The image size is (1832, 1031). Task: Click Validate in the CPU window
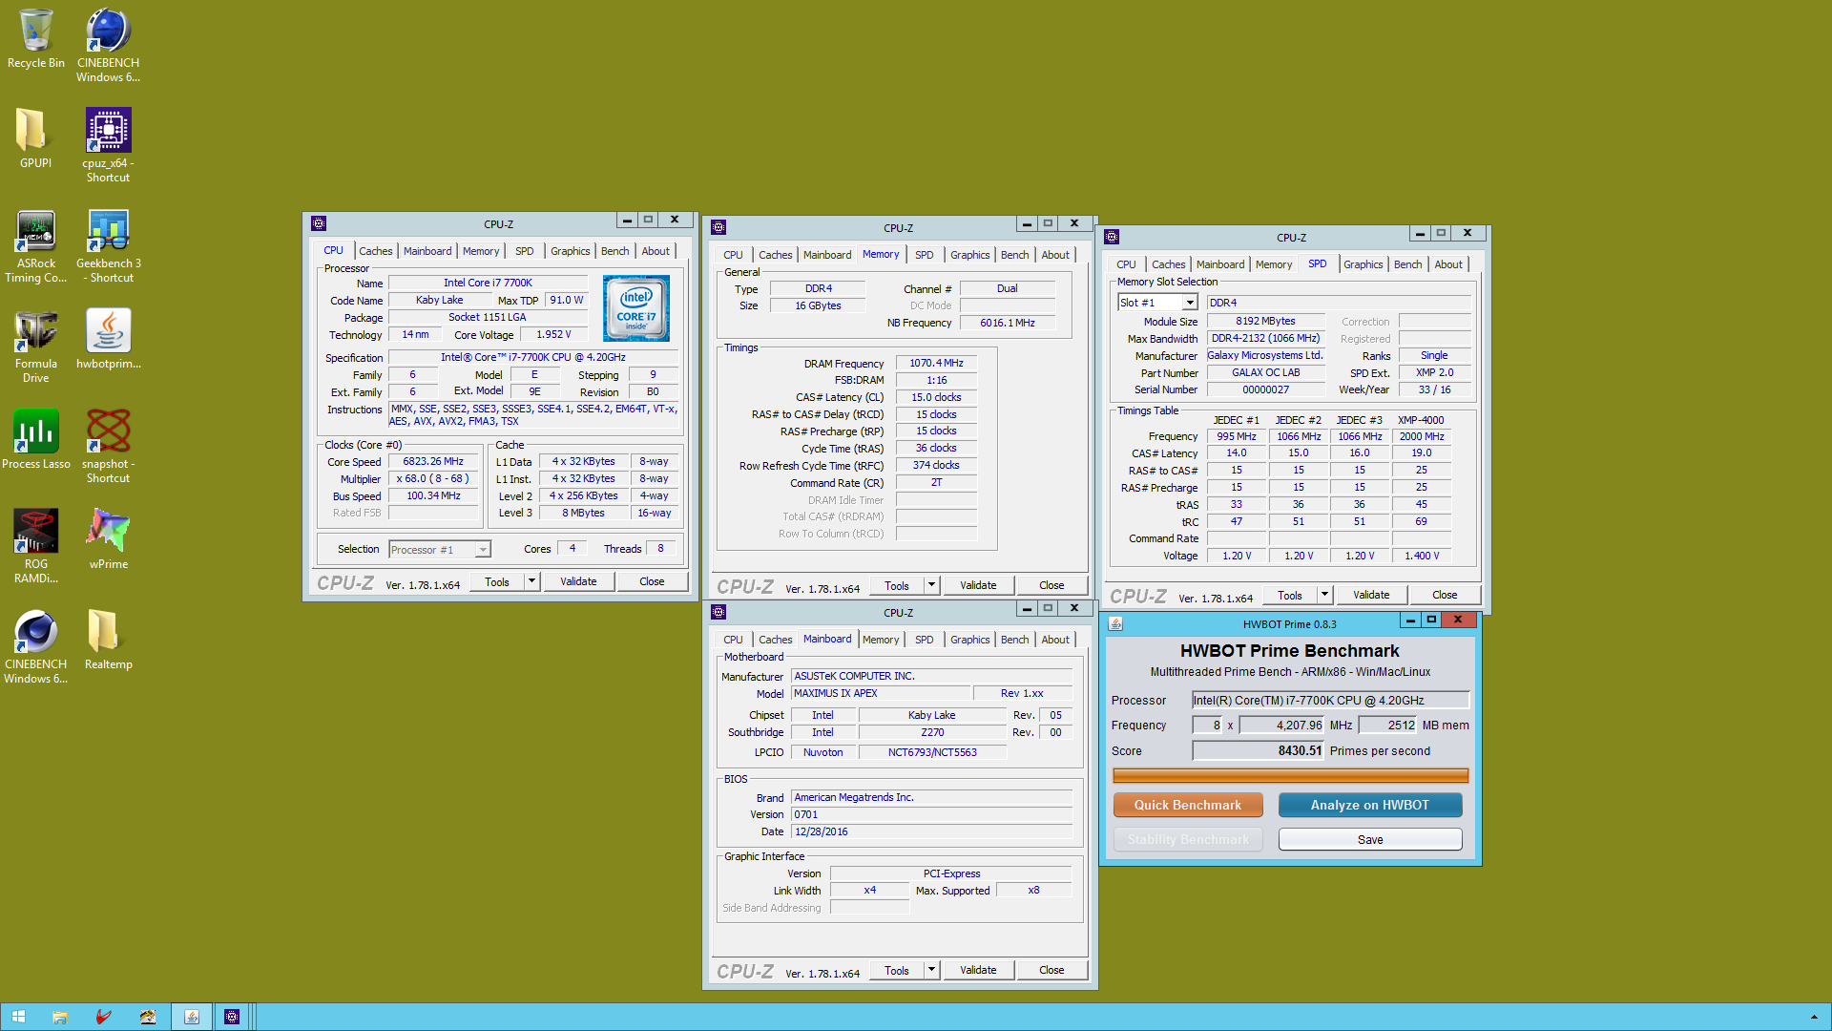pyautogui.click(x=578, y=581)
